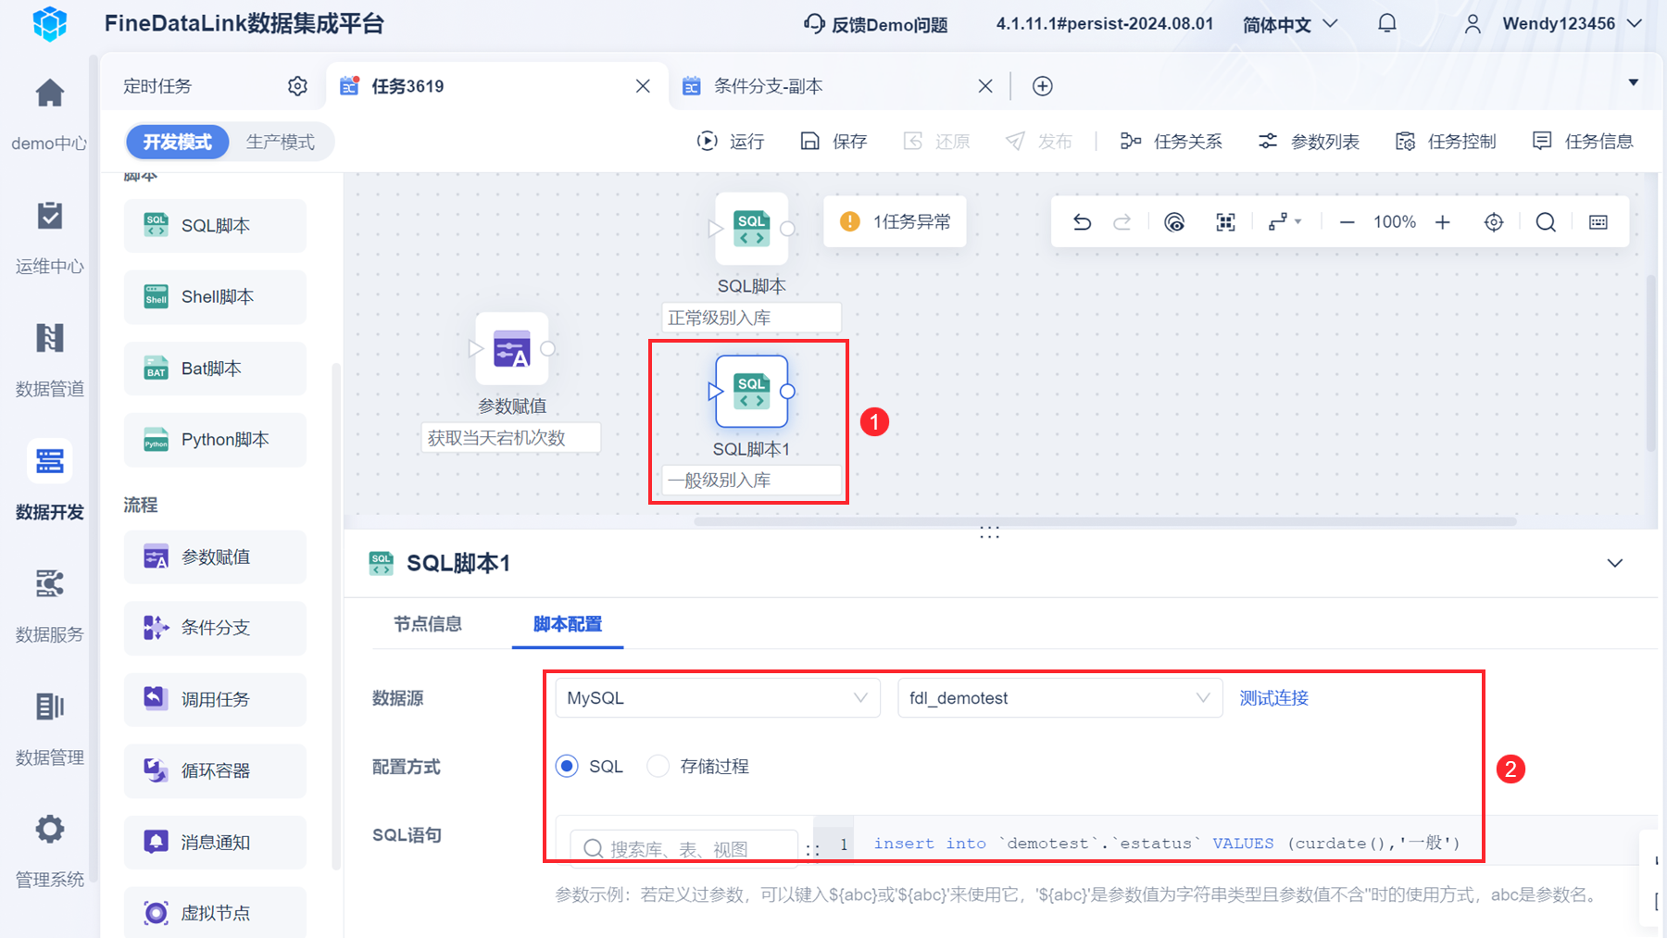Click 反馈Demo问题 link
Screen dimensions: 1667x938
876,24
